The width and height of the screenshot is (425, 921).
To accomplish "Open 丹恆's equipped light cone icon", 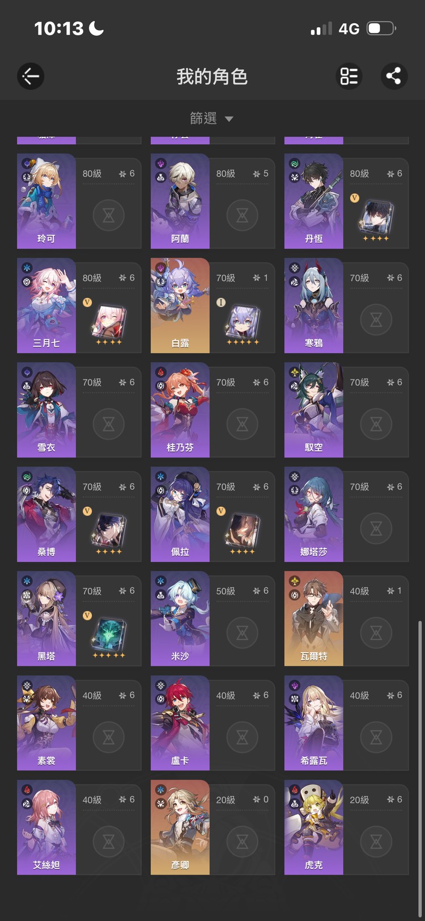I will click(x=376, y=218).
